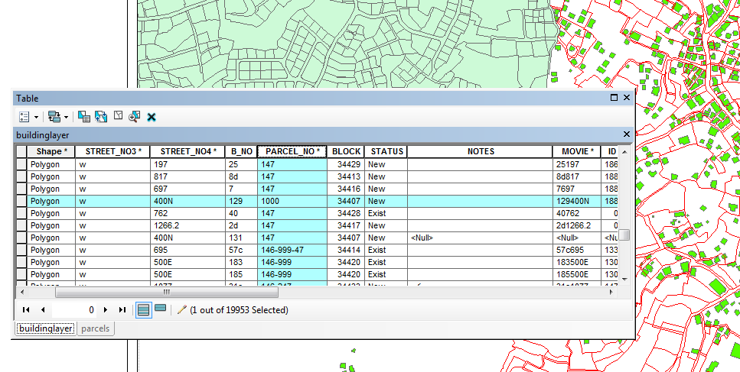740x372 pixels.
Task: Click the table scroll right arrow
Action: coord(611,293)
